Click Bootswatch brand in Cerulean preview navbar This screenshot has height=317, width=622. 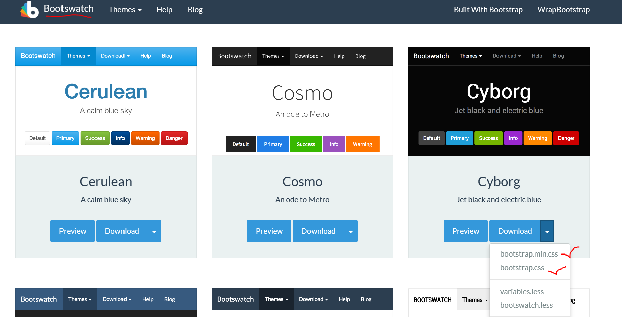pos(38,56)
